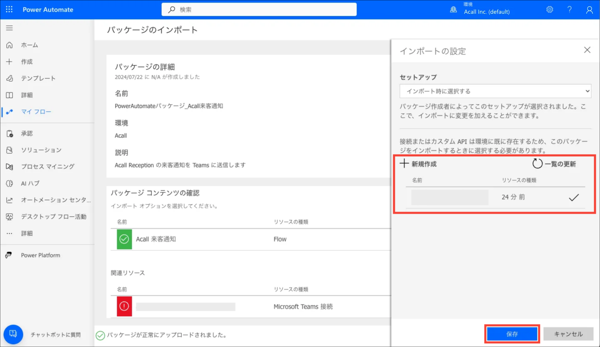Click the Acall 来客通知 flow name
600x347 pixels.
156,239
